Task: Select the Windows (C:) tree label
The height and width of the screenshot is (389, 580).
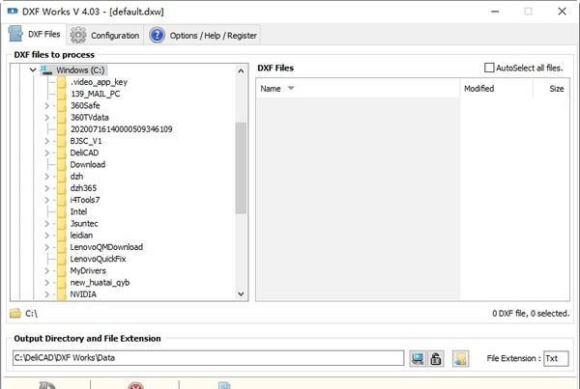Action: 80,70
